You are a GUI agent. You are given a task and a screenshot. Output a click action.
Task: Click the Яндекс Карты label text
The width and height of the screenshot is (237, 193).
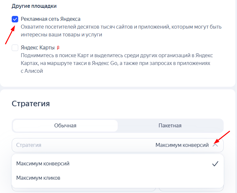pyautogui.click(x=38, y=47)
